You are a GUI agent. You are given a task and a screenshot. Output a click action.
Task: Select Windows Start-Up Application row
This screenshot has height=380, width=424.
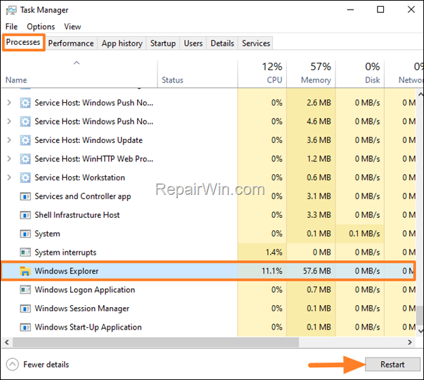coord(208,327)
